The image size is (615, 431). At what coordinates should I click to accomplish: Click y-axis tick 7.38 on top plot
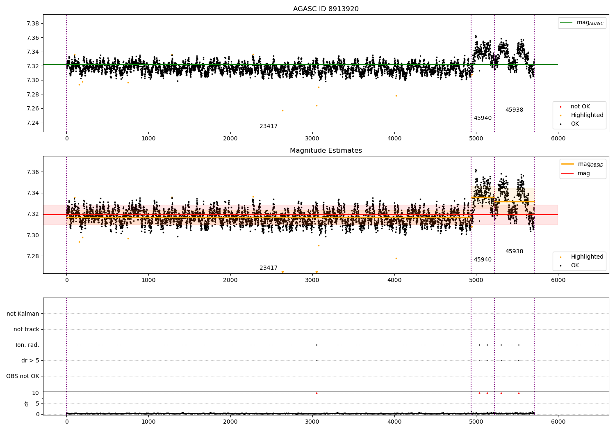point(33,24)
